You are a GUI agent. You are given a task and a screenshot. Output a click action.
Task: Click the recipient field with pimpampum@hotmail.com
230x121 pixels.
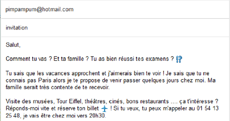point(115,9)
